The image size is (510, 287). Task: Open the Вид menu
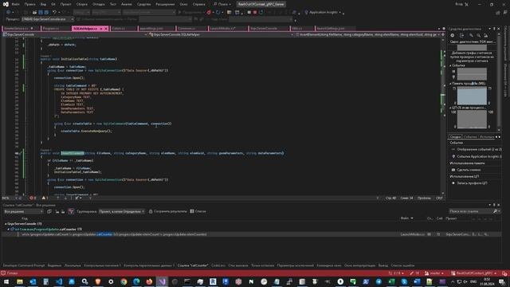point(43,4)
